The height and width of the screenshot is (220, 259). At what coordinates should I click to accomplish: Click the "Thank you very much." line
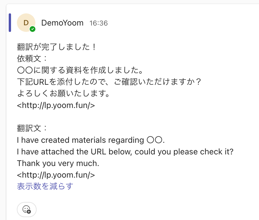(x=58, y=163)
